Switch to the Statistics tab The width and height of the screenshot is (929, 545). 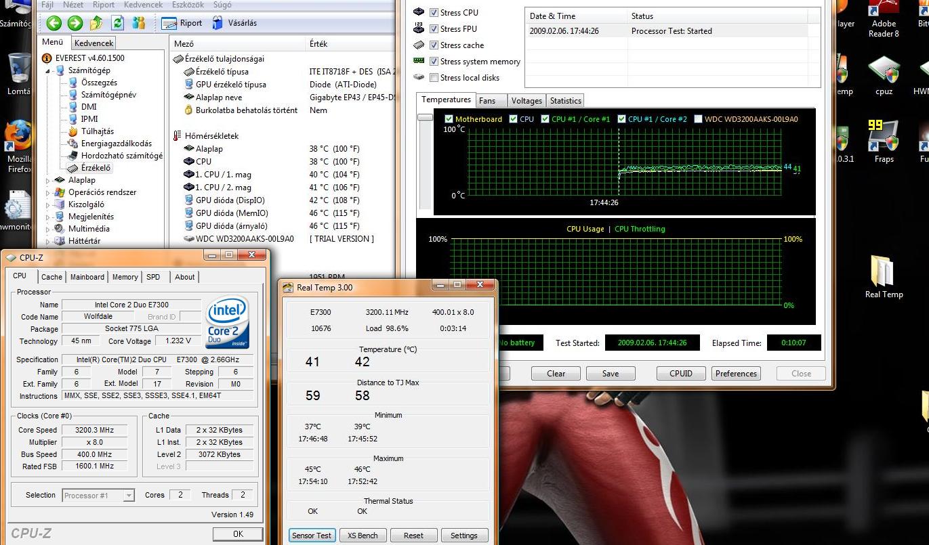[565, 101]
